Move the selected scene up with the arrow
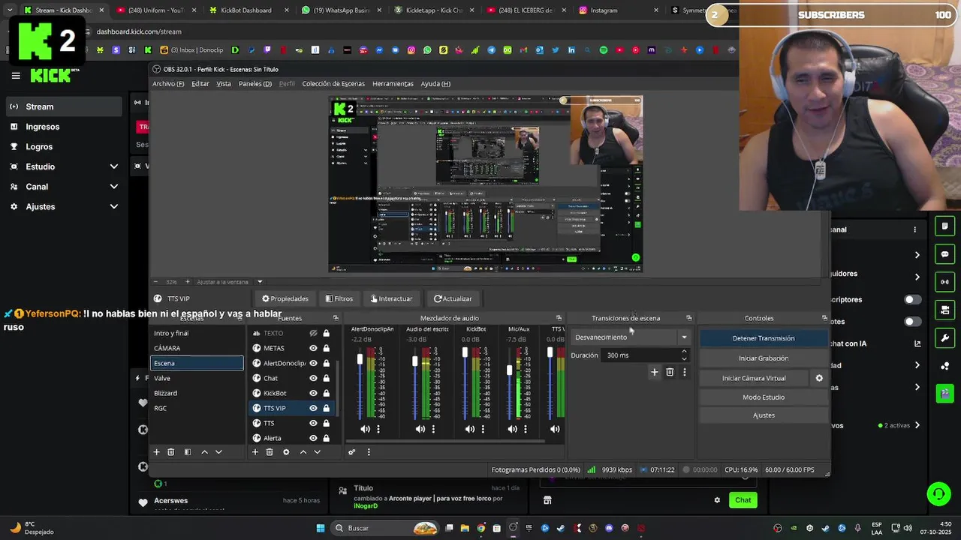This screenshot has width=961, height=540. tap(204, 452)
